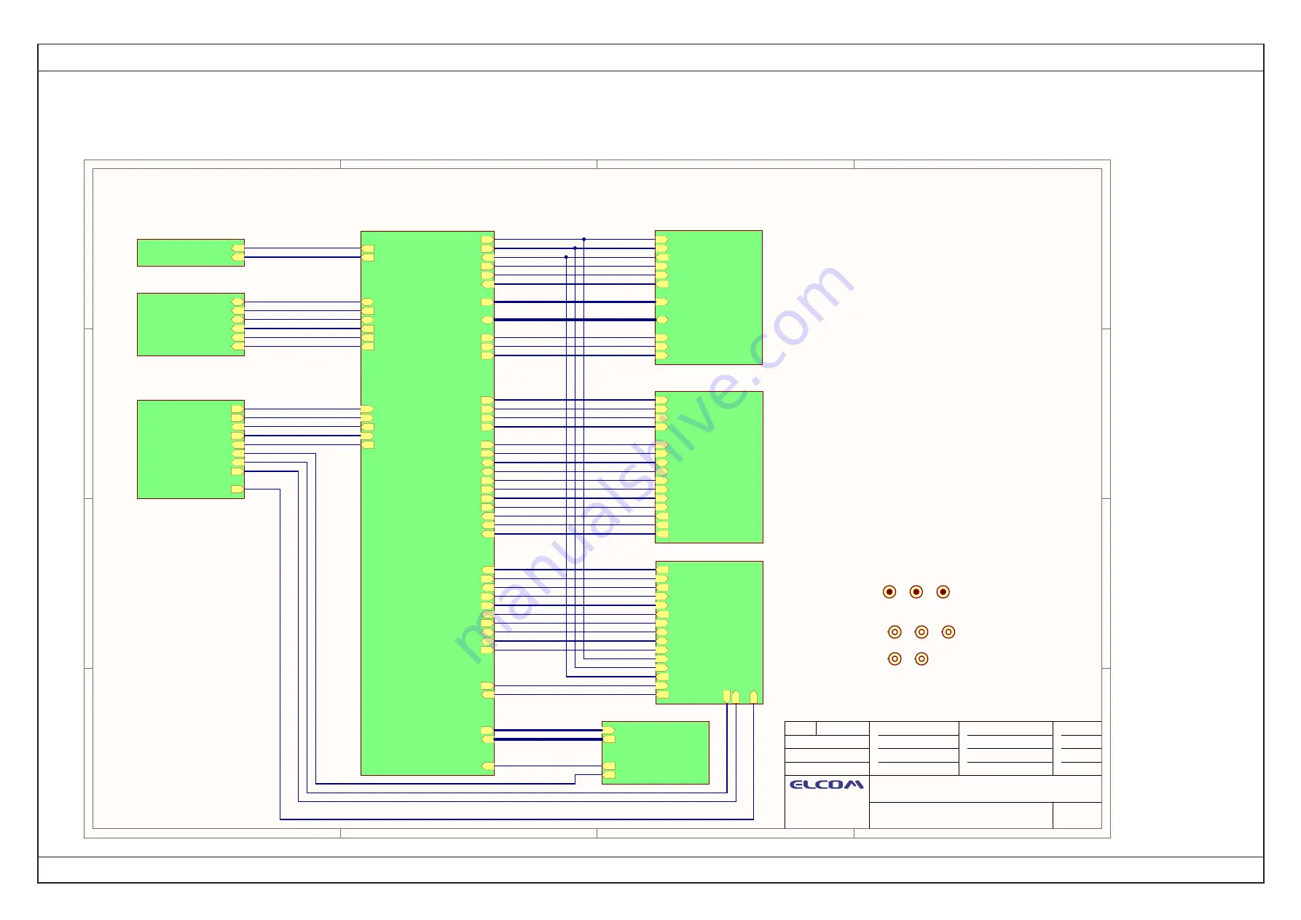Image resolution: width=1301 pixels, height=920 pixels.
Task: Select the right green block with bottom-edge ports
Action: click(710, 632)
